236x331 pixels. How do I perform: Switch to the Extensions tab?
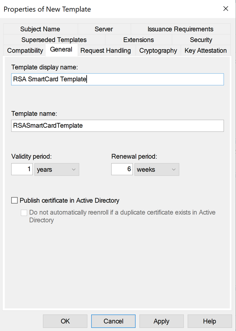pos(138,40)
